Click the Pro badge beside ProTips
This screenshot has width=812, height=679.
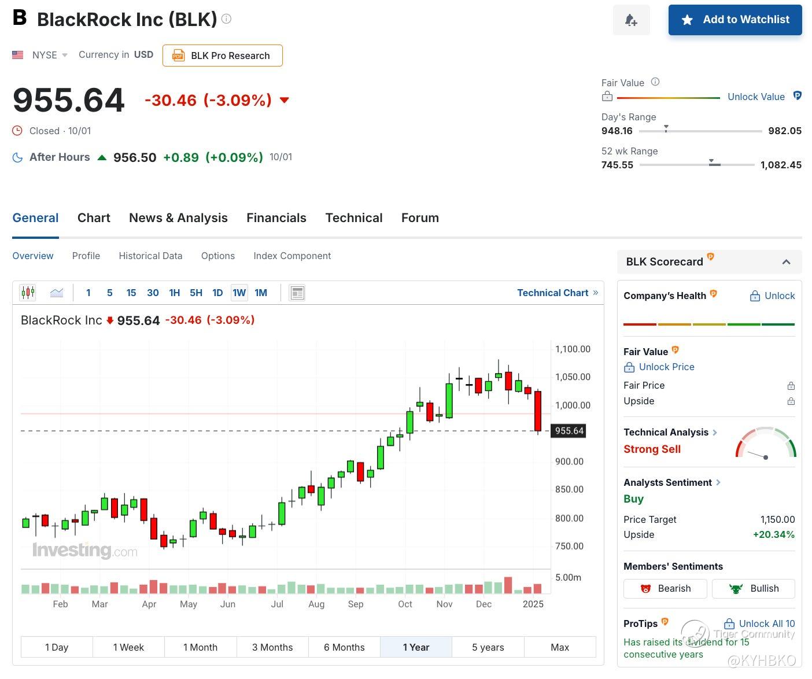[x=665, y=622]
